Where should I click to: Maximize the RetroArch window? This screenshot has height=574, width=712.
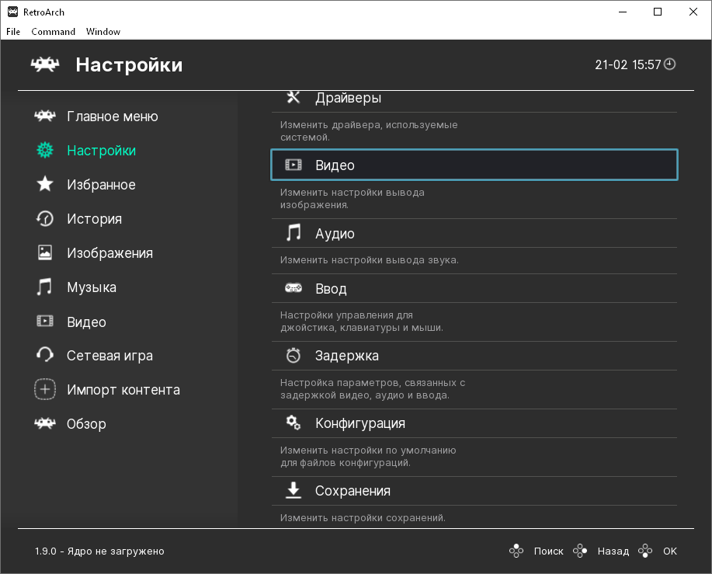click(x=658, y=12)
